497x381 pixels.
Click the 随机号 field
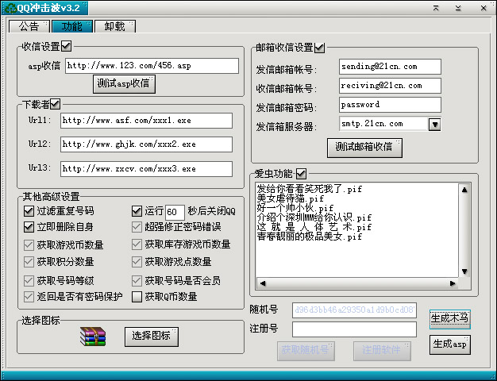click(354, 310)
